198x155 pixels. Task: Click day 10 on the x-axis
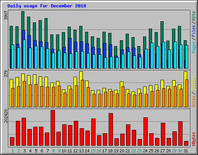pyautogui.click(x=64, y=151)
